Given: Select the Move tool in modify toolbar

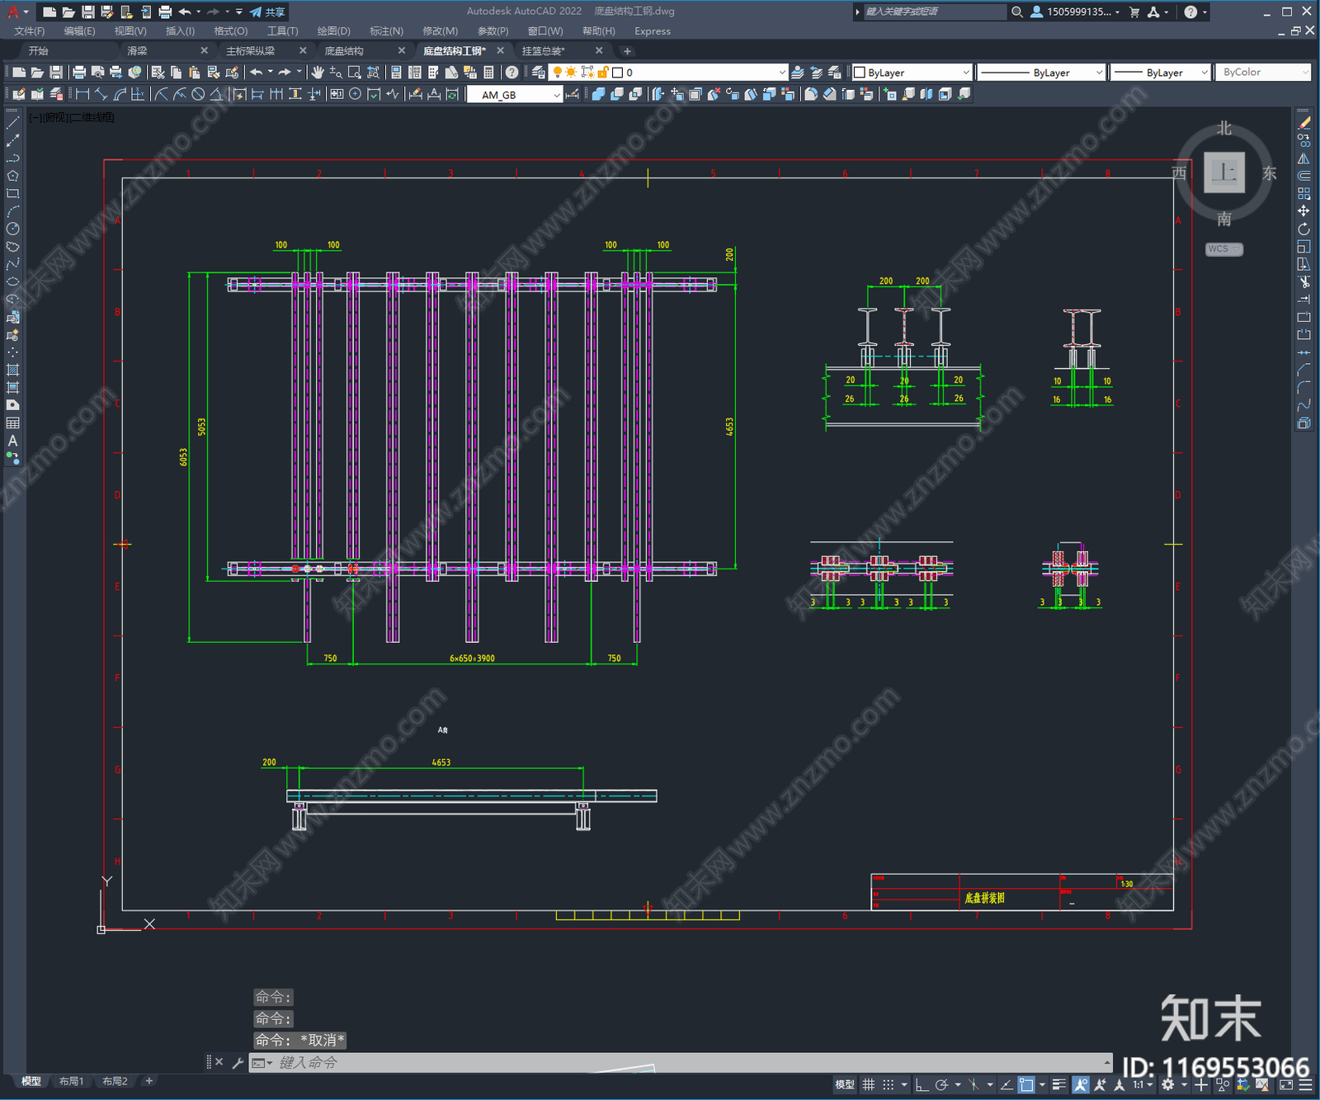Looking at the screenshot, I should [1303, 211].
